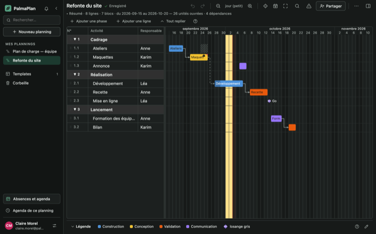Click the toolbar search magnifier

(x=297, y=6)
